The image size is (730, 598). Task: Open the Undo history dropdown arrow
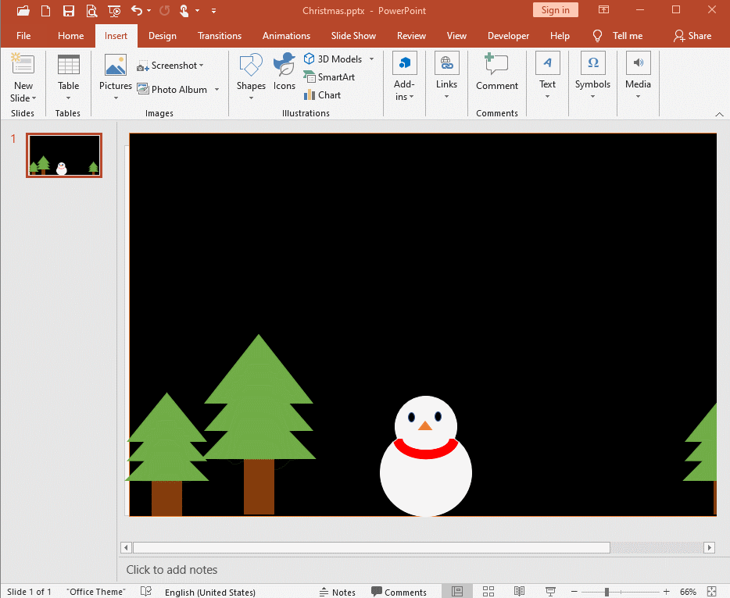click(149, 10)
